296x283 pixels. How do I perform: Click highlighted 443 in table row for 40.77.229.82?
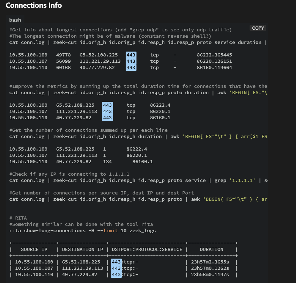pos(116,275)
